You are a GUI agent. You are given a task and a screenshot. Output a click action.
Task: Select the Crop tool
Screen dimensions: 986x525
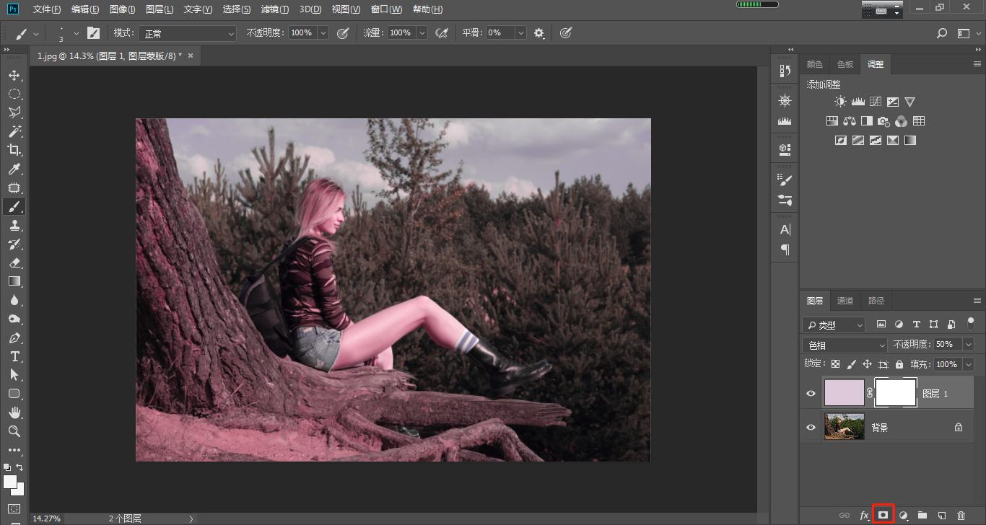point(14,150)
